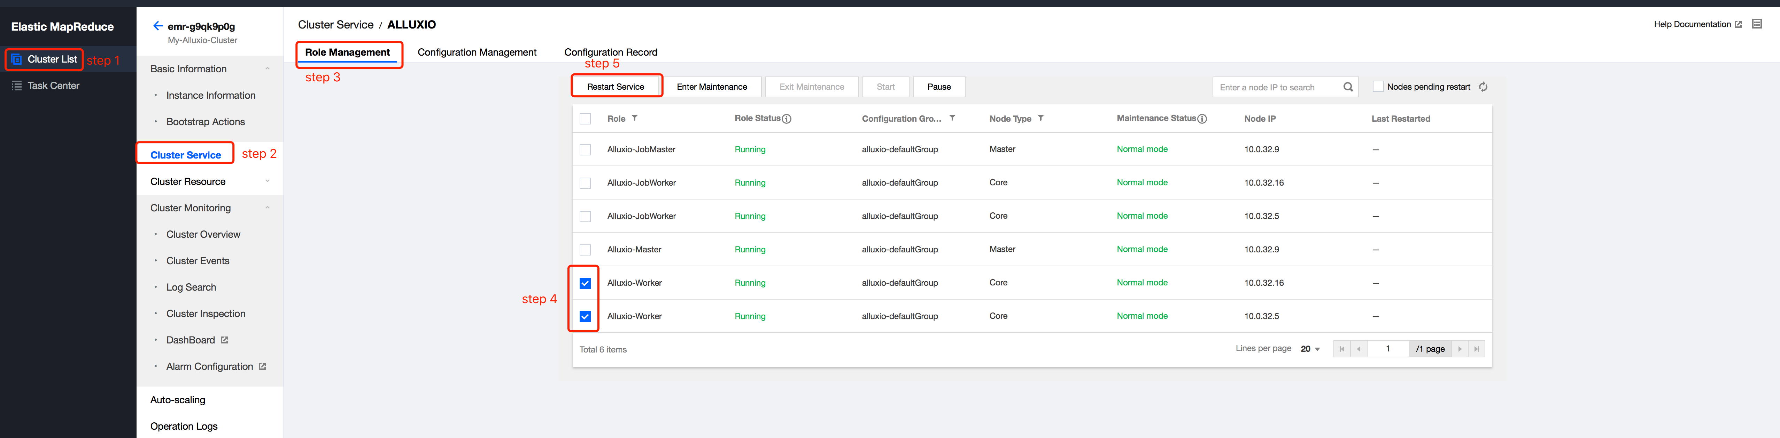Open the Help Documentation link

tap(1692, 24)
